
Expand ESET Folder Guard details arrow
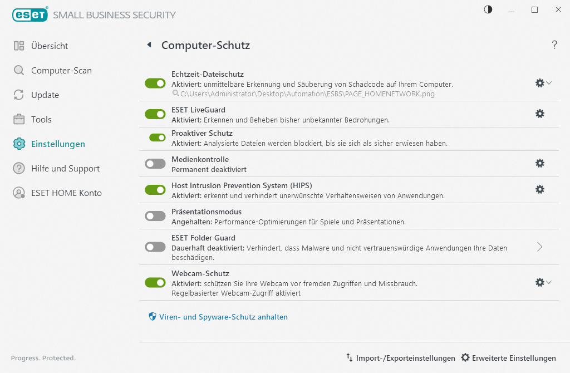[539, 247]
